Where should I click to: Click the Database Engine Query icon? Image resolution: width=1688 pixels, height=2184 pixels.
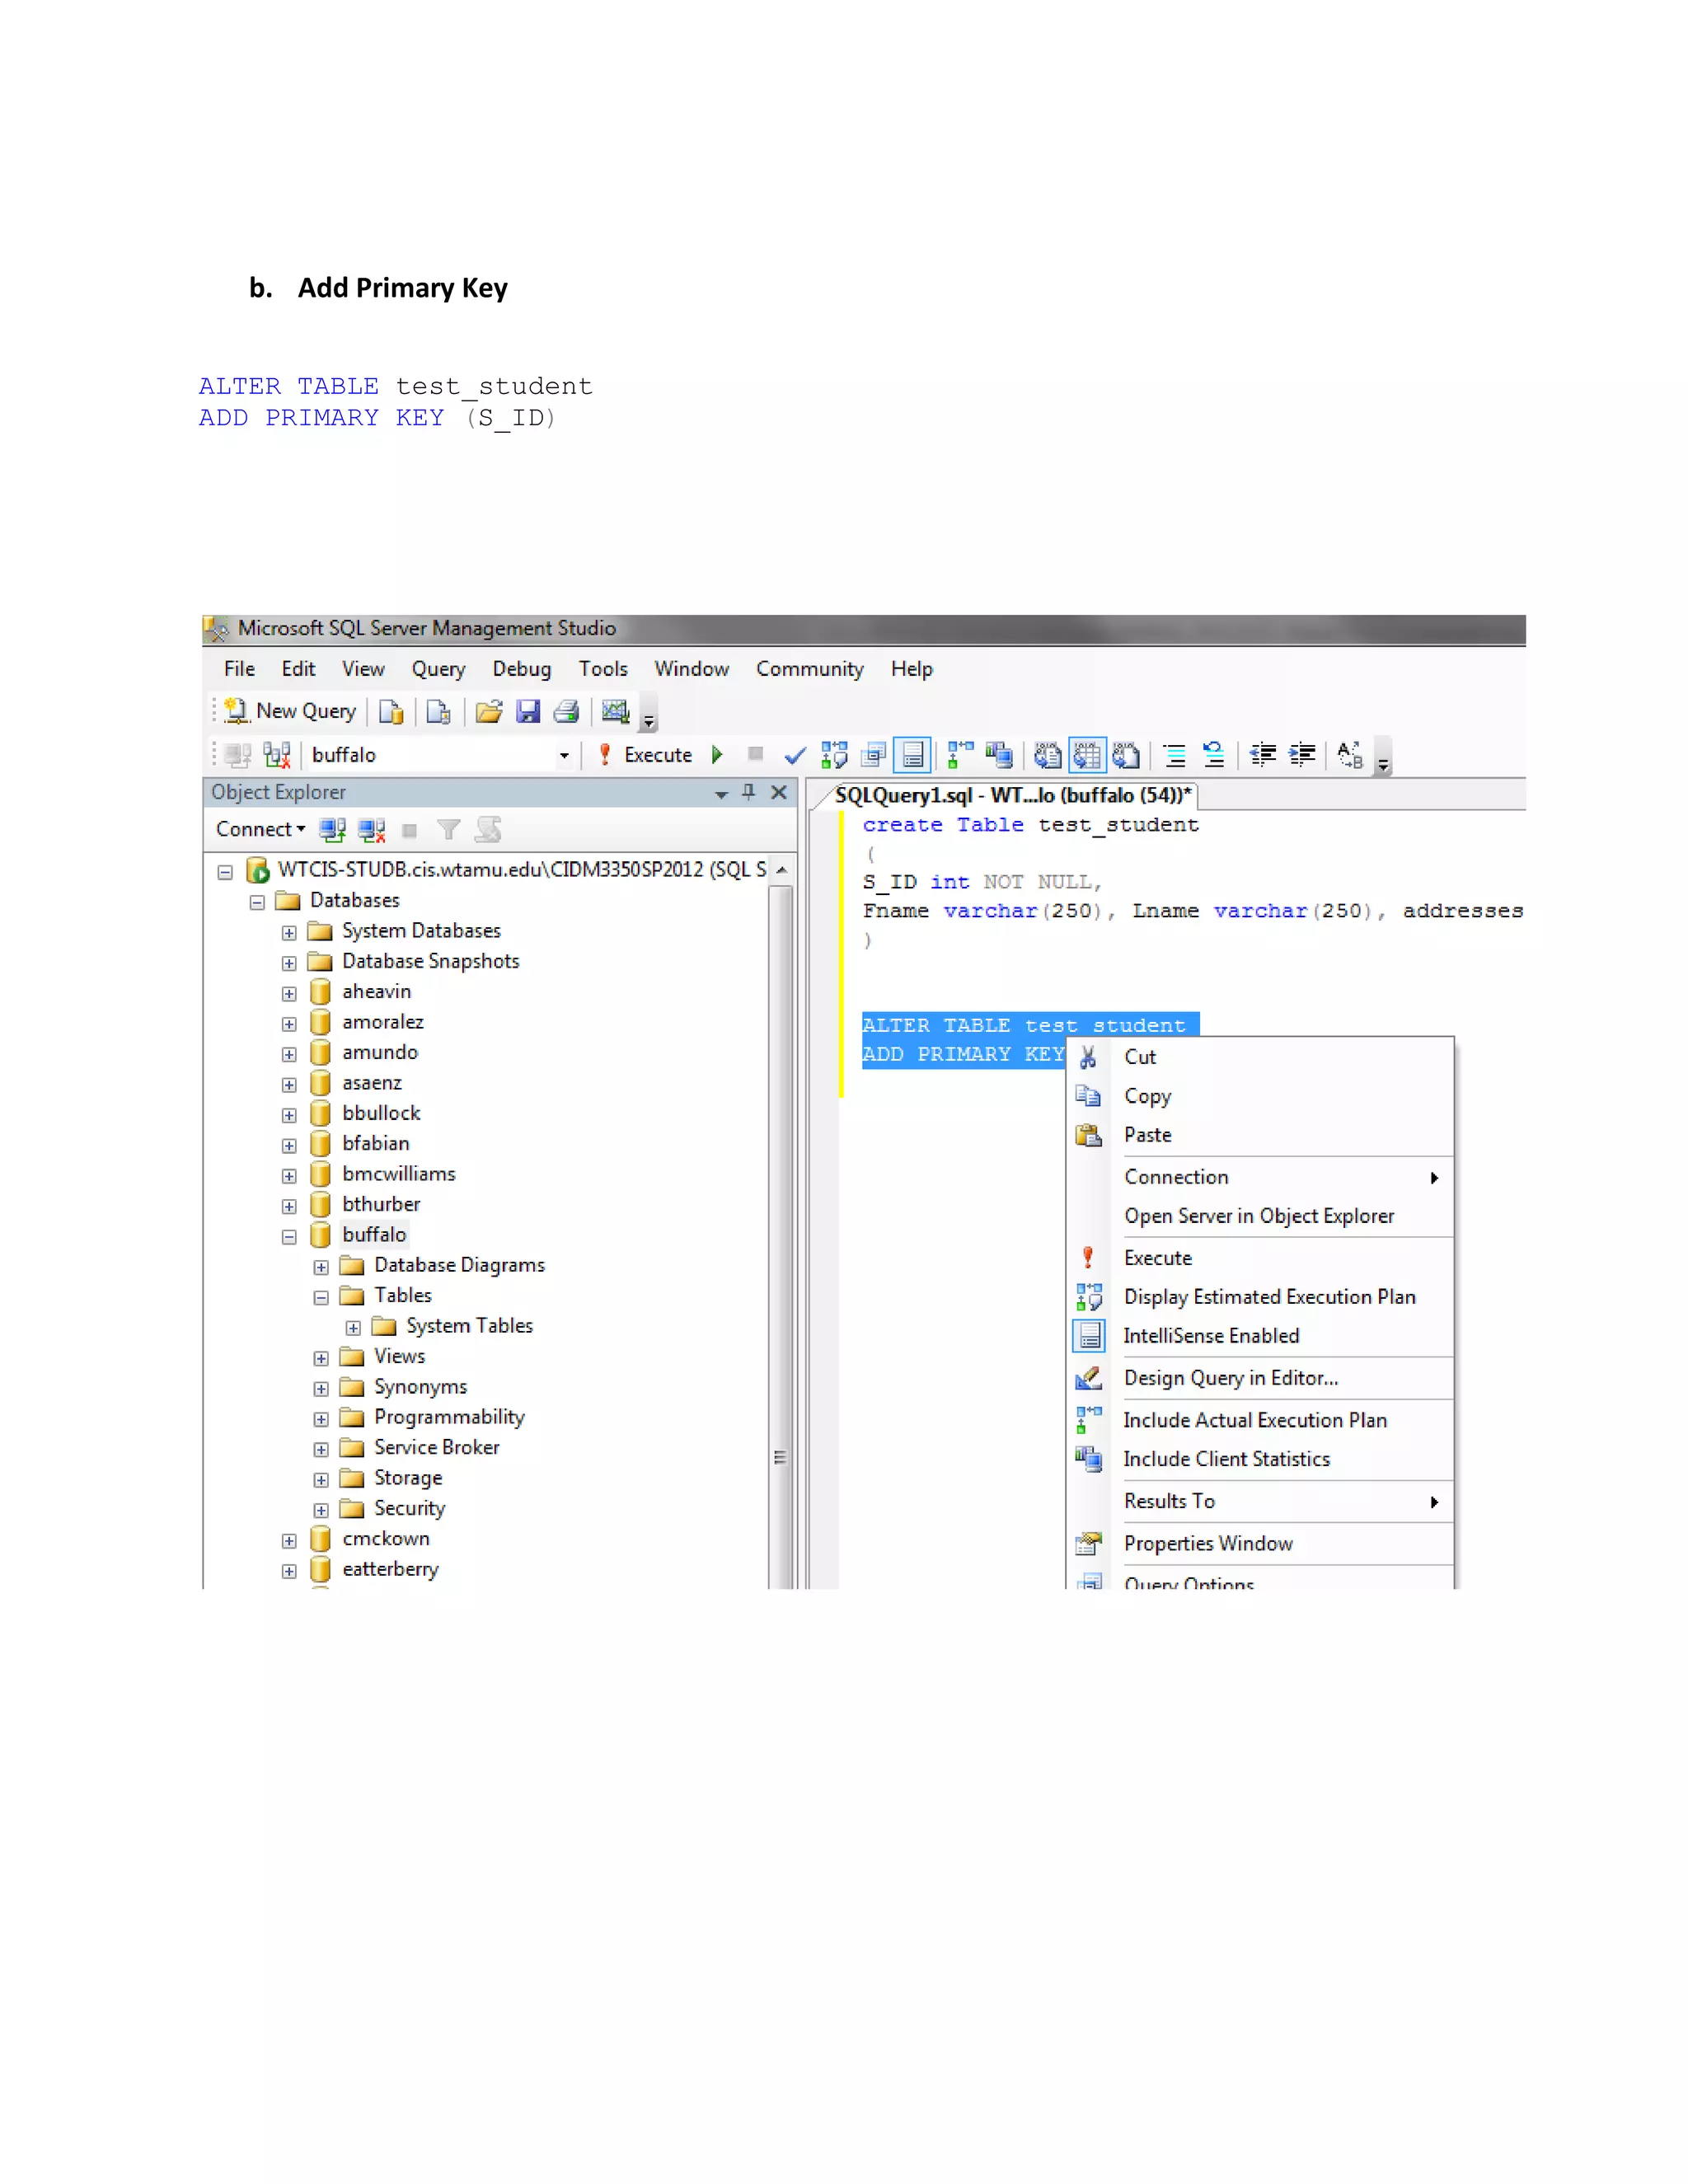391,711
